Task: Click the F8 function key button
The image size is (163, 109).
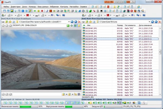Action: coord(41,103)
